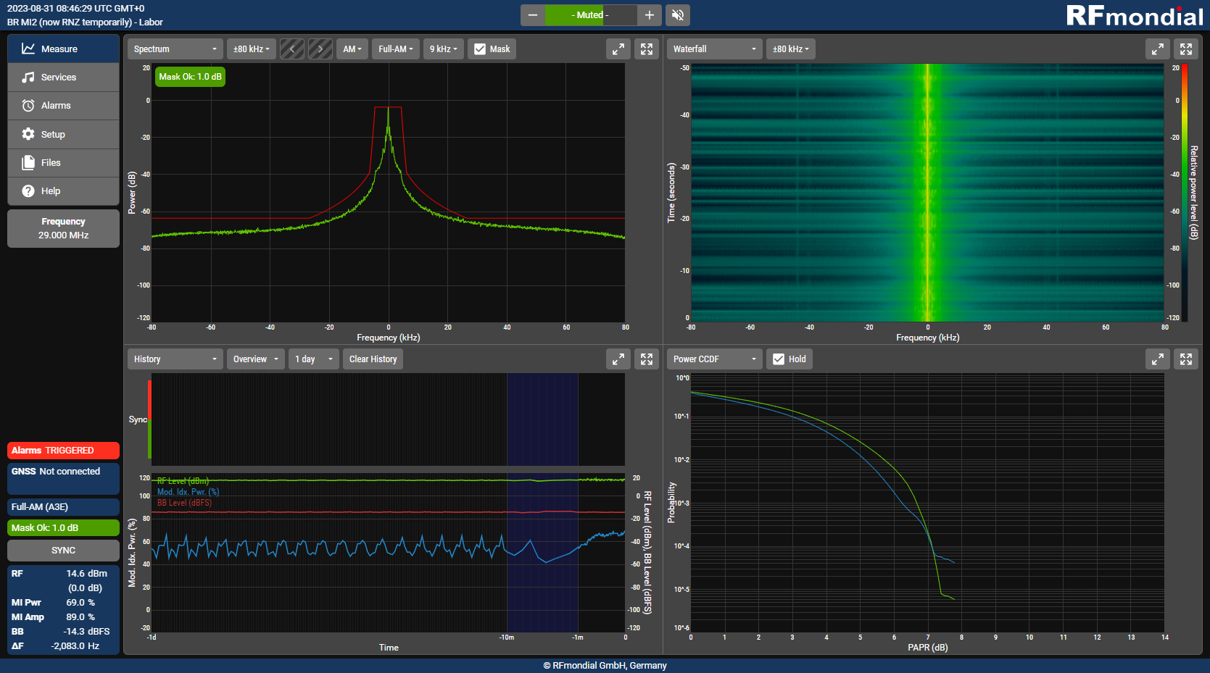
Task: Expand the Power CCDF panel
Action: [1158, 359]
